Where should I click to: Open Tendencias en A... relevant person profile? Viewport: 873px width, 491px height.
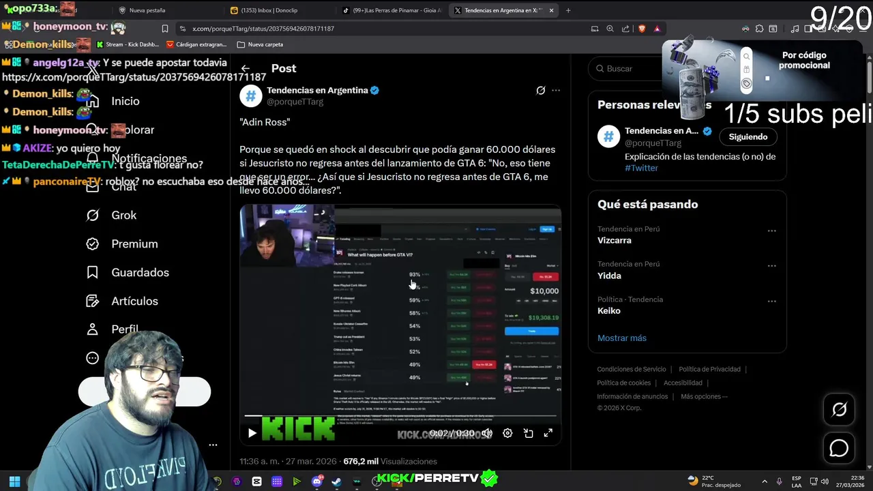point(662,131)
